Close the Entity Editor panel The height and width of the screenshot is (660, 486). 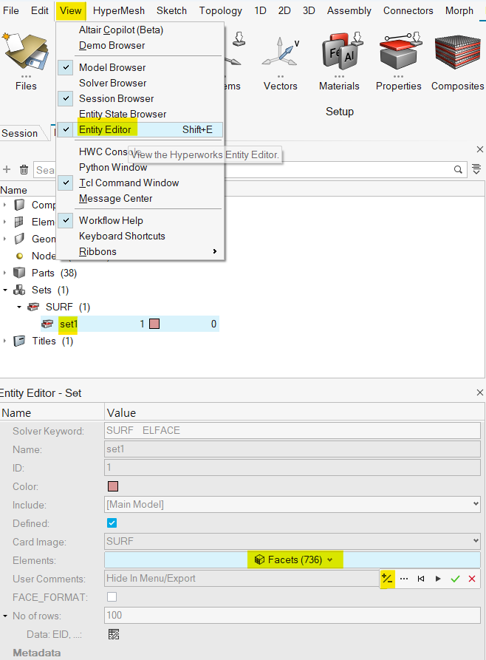(479, 392)
